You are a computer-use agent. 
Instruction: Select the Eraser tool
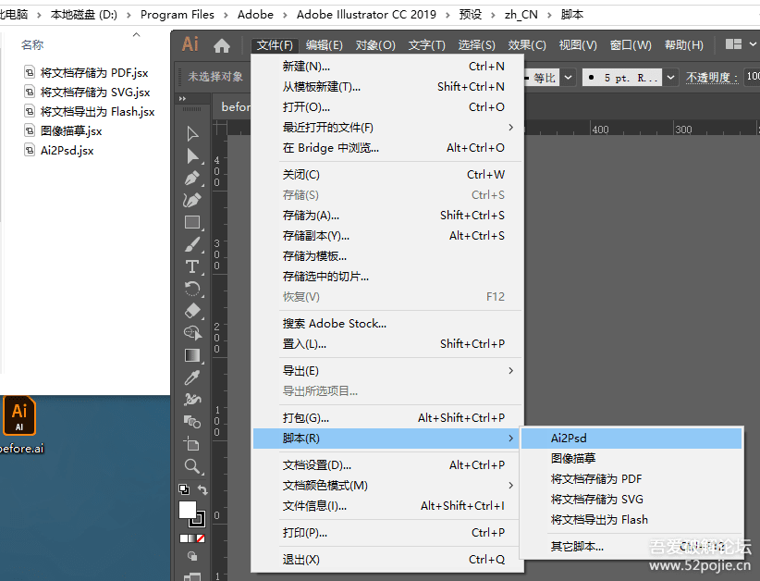192,311
